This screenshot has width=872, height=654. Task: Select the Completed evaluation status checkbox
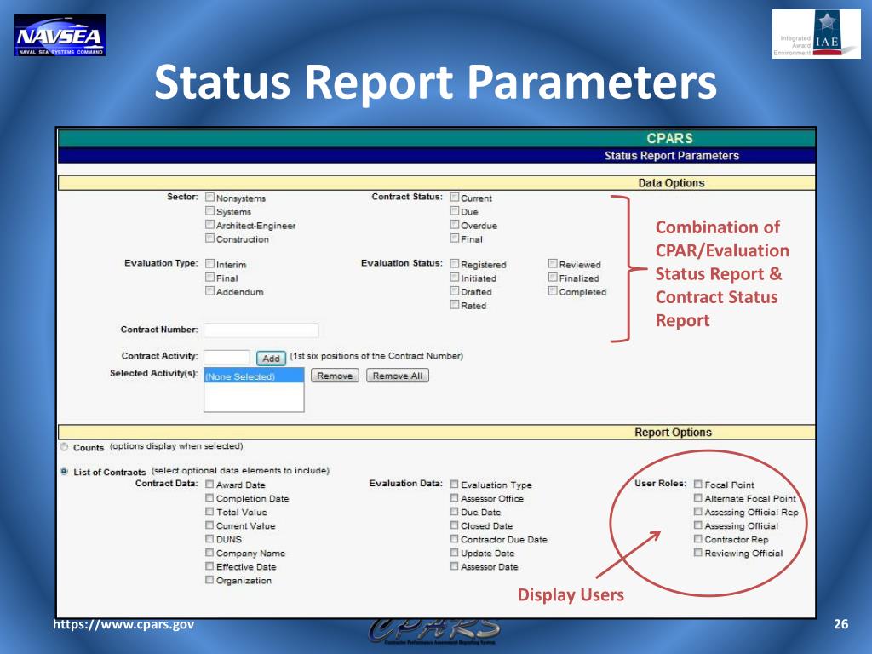(x=553, y=291)
